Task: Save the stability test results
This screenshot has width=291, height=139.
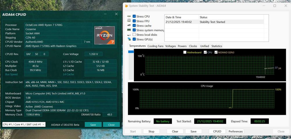Action: coord(194,131)
